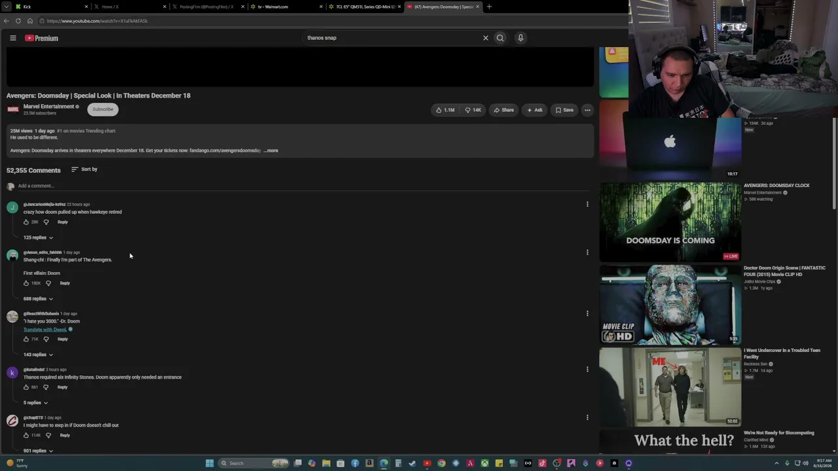Like the Avengers: Doomsday video
The image size is (838, 471).
point(445,110)
